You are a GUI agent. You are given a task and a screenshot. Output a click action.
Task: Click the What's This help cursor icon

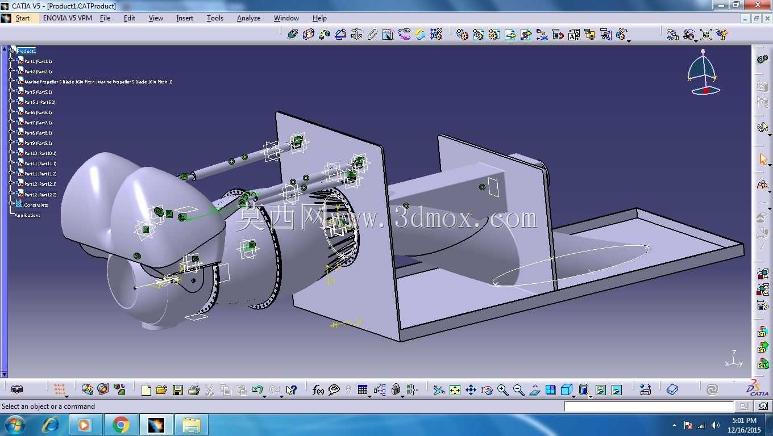click(291, 390)
